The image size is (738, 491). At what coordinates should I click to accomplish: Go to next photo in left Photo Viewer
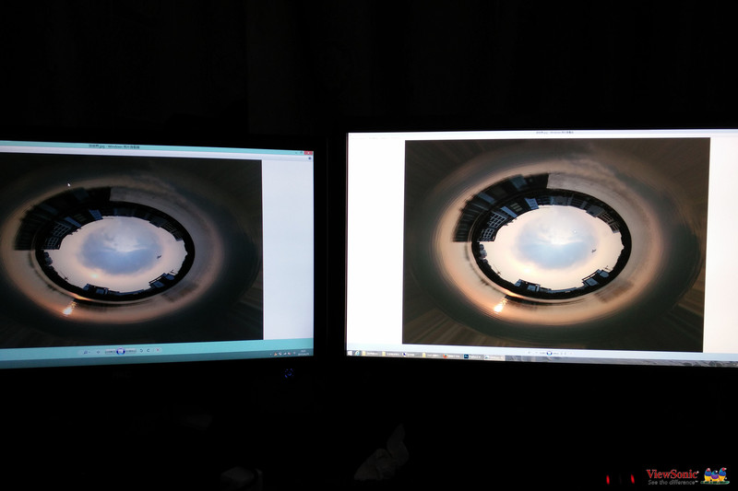point(131,351)
